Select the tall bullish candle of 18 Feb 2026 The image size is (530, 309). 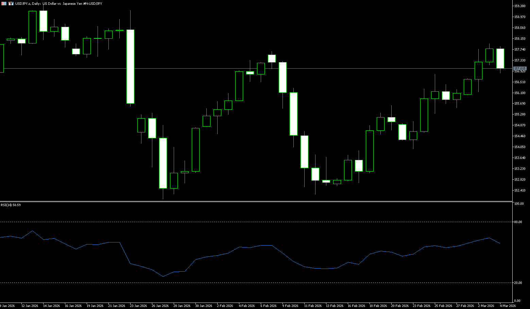[370, 151]
